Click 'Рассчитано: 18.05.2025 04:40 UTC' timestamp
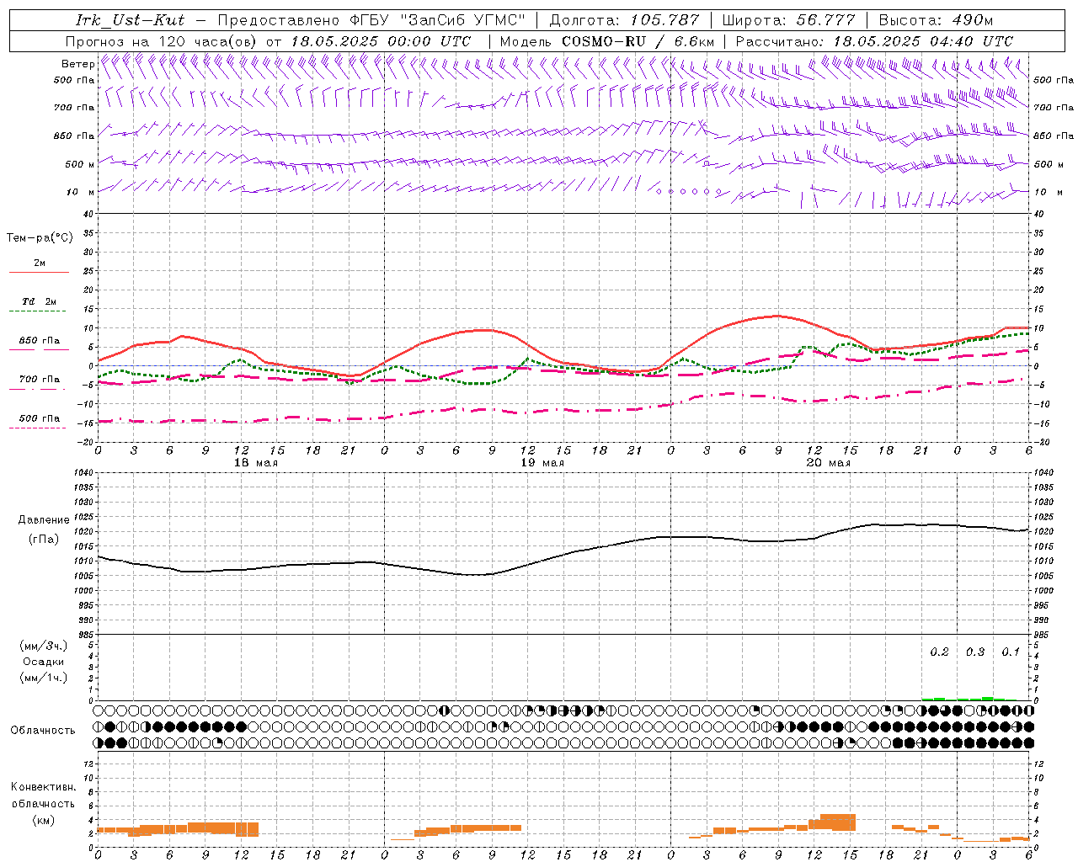 (874, 41)
